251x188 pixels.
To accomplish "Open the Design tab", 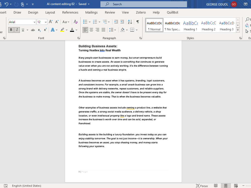I will 33,13.
